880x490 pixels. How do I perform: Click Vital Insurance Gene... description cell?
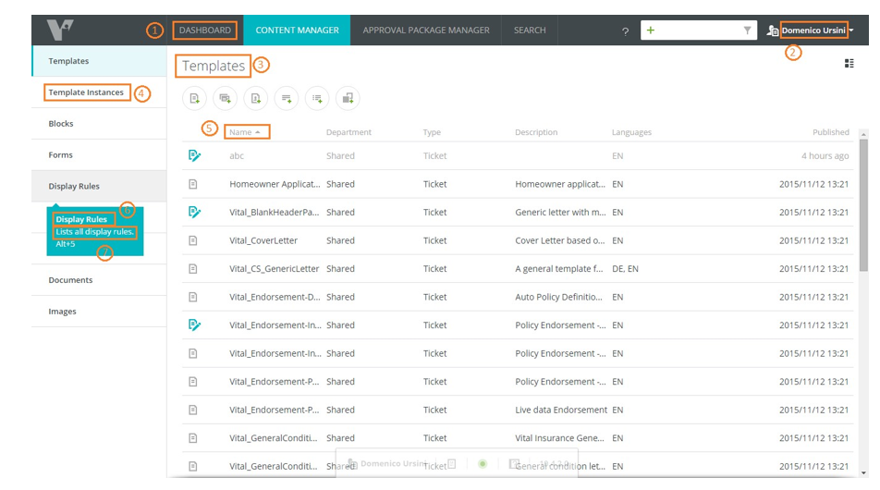click(559, 438)
